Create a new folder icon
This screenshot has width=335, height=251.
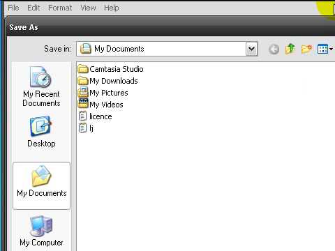[306, 49]
